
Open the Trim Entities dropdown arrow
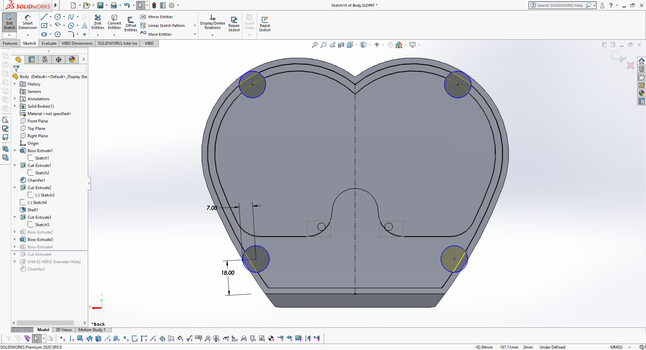[x=98, y=35]
